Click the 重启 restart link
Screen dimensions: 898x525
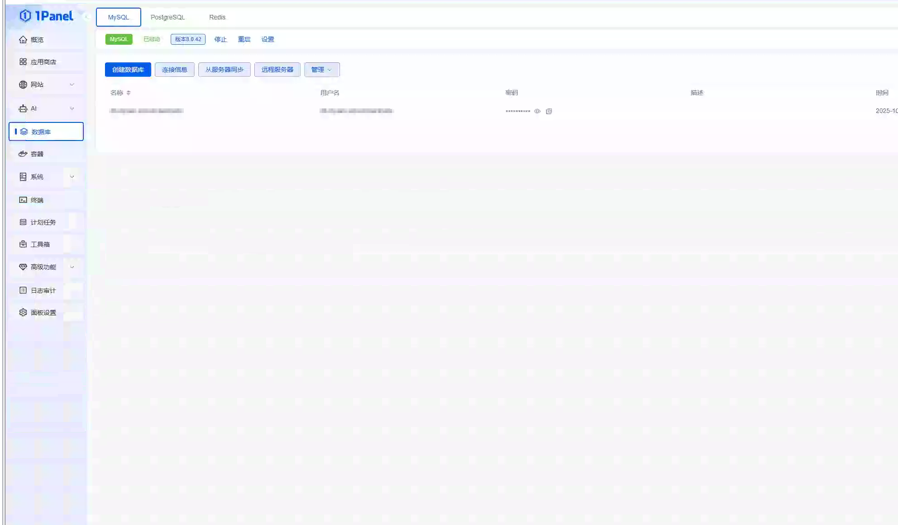244,39
